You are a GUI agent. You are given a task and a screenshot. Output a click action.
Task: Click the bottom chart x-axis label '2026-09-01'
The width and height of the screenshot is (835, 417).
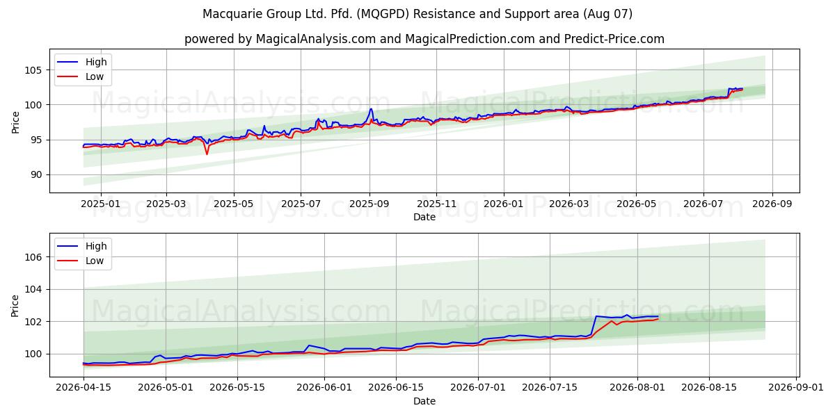click(795, 389)
